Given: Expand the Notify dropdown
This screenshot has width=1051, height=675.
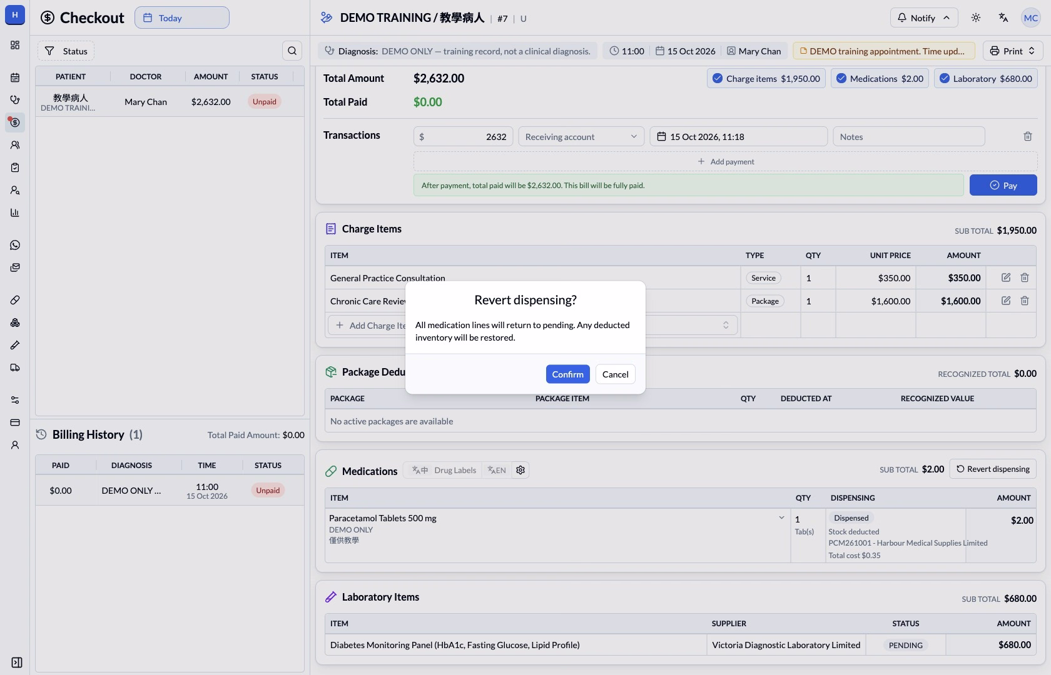Looking at the screenshot, I should pyautogui.click(x=923, y=17).
